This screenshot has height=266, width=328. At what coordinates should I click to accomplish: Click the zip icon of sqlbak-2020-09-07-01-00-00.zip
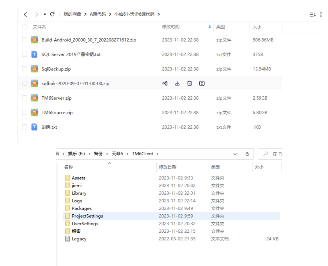pos(34,83)
